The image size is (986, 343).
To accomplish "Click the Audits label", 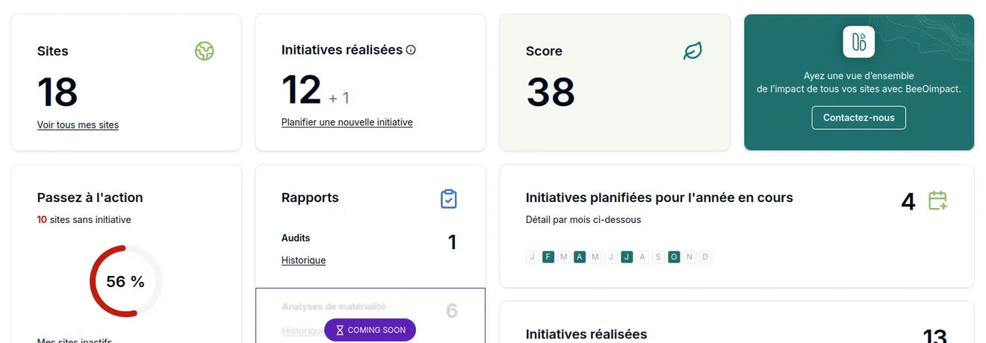I will (x=296, y=238).
